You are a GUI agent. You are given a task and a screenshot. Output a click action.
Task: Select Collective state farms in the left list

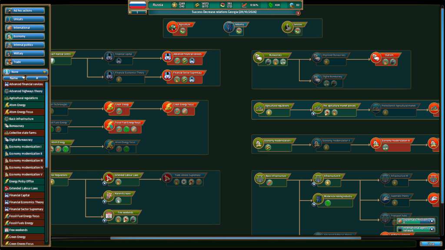click(24, 132)
